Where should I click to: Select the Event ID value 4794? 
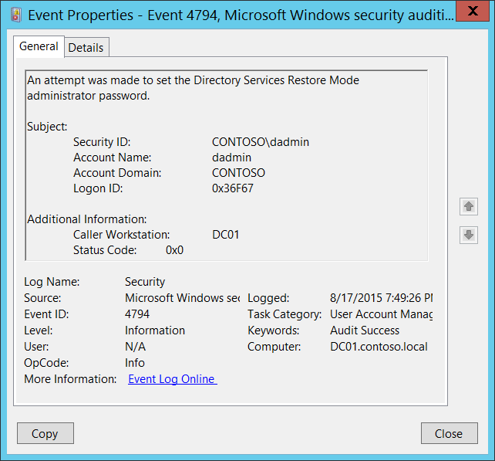tap(137, 314)
